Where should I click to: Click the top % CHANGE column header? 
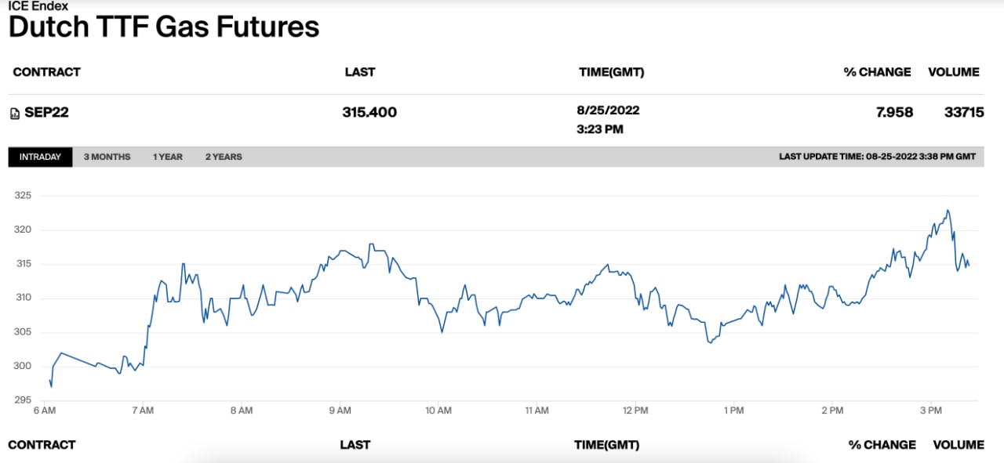click(877, 72)
